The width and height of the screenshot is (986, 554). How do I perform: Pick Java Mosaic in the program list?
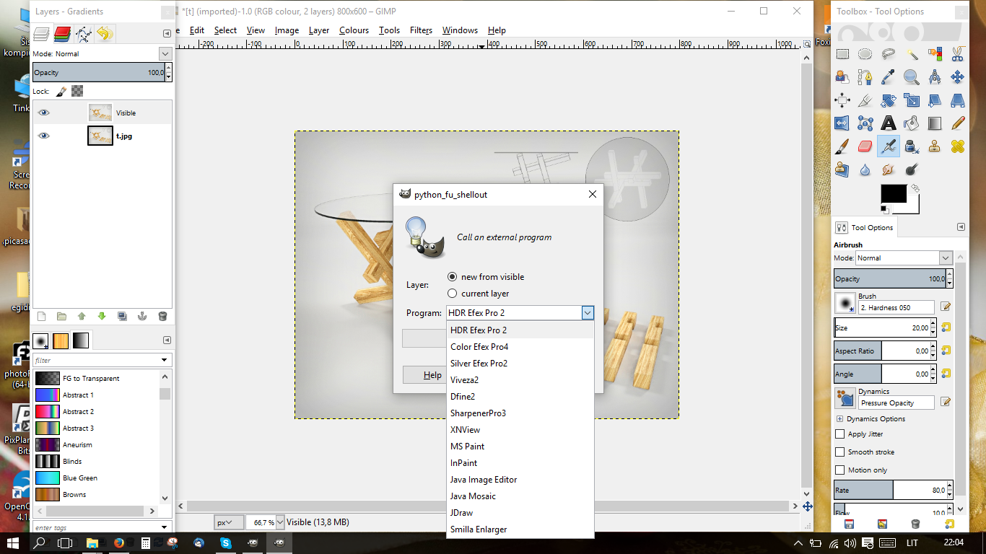pos(520,496)
